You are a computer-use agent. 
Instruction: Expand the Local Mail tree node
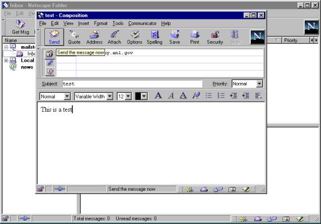pyautogui.click(x=6, y=61)
